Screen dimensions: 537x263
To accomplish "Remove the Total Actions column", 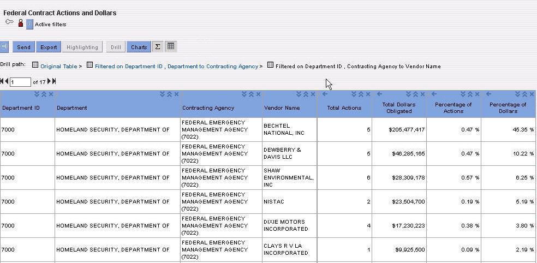I will tap(368, 94).
